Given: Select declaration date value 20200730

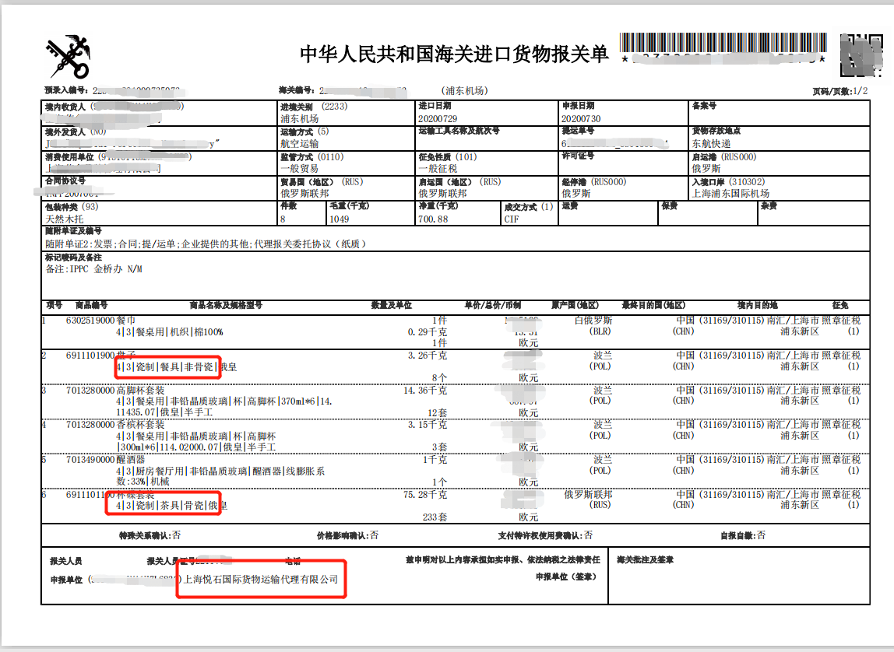Looking at the screenshot, I should tap(580, 118).
